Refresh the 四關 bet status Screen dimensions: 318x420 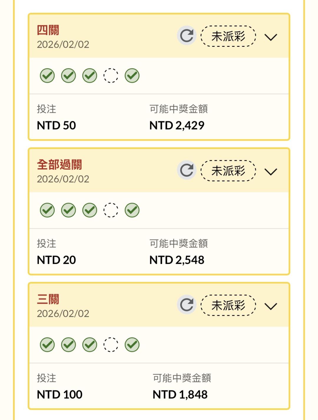pyautogui.click(x=187, y=36)
